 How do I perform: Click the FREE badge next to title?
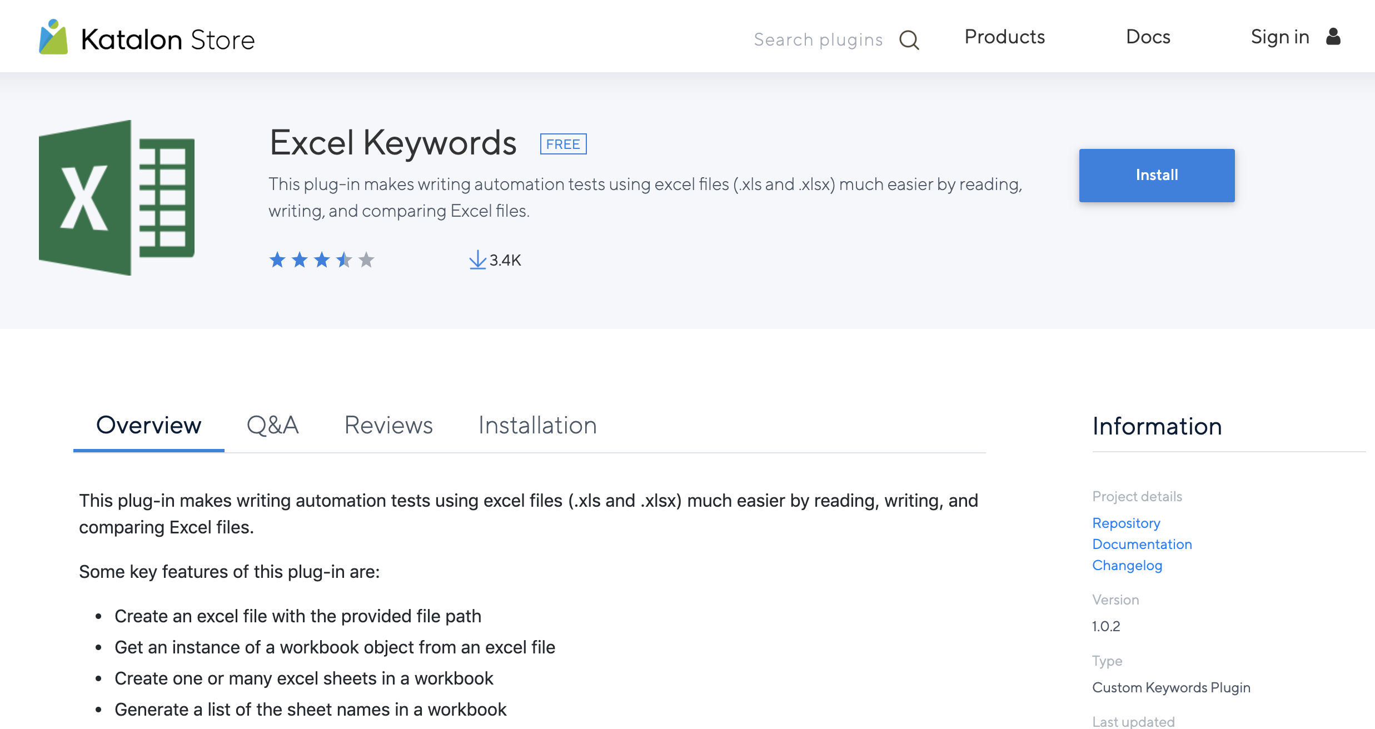pyautogui.click(x=563, y=144)
